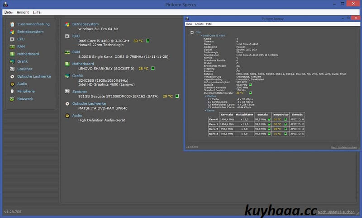The image size is (362, 218).
Task: Open Ansicht menu in main window
Action: (23, 12)
